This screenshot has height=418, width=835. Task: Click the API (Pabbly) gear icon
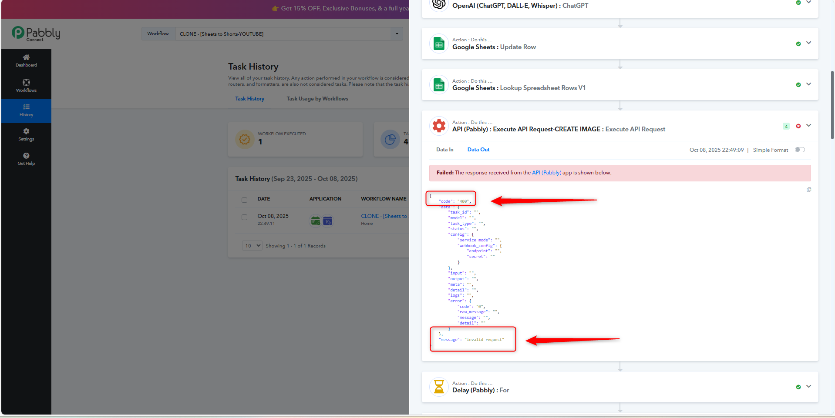tap(439, 126)
